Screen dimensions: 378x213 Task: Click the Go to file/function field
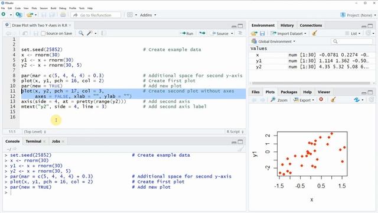pyautogui.click(x=96, y=15)
